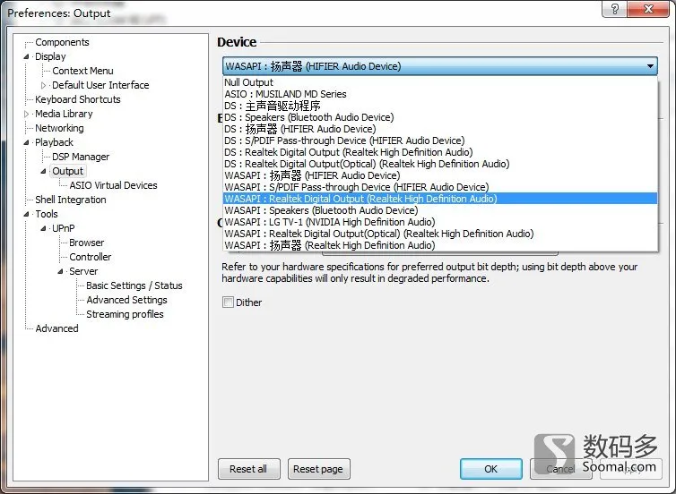Open Shell Integration preferences
The width and height of the screenshot is (676, 494).
tap(71, 200)
